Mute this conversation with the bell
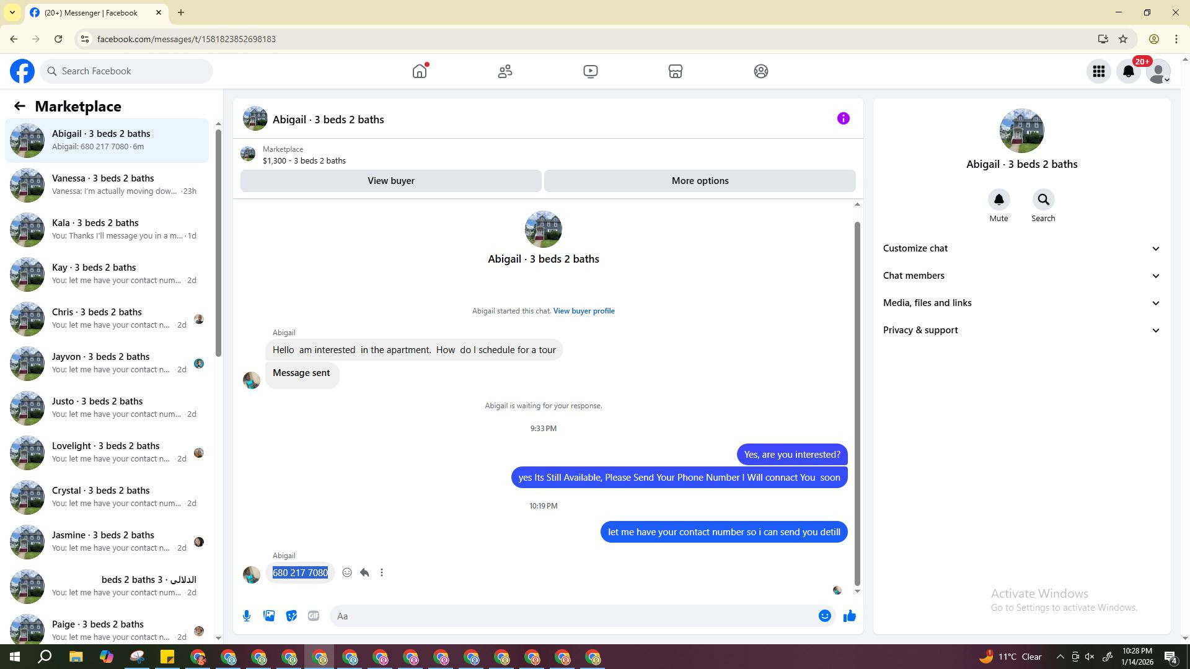This screenshot has width=1190, height=669. point(998,200)
